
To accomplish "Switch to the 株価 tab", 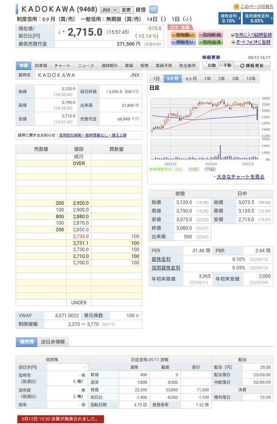I will 24,65.
